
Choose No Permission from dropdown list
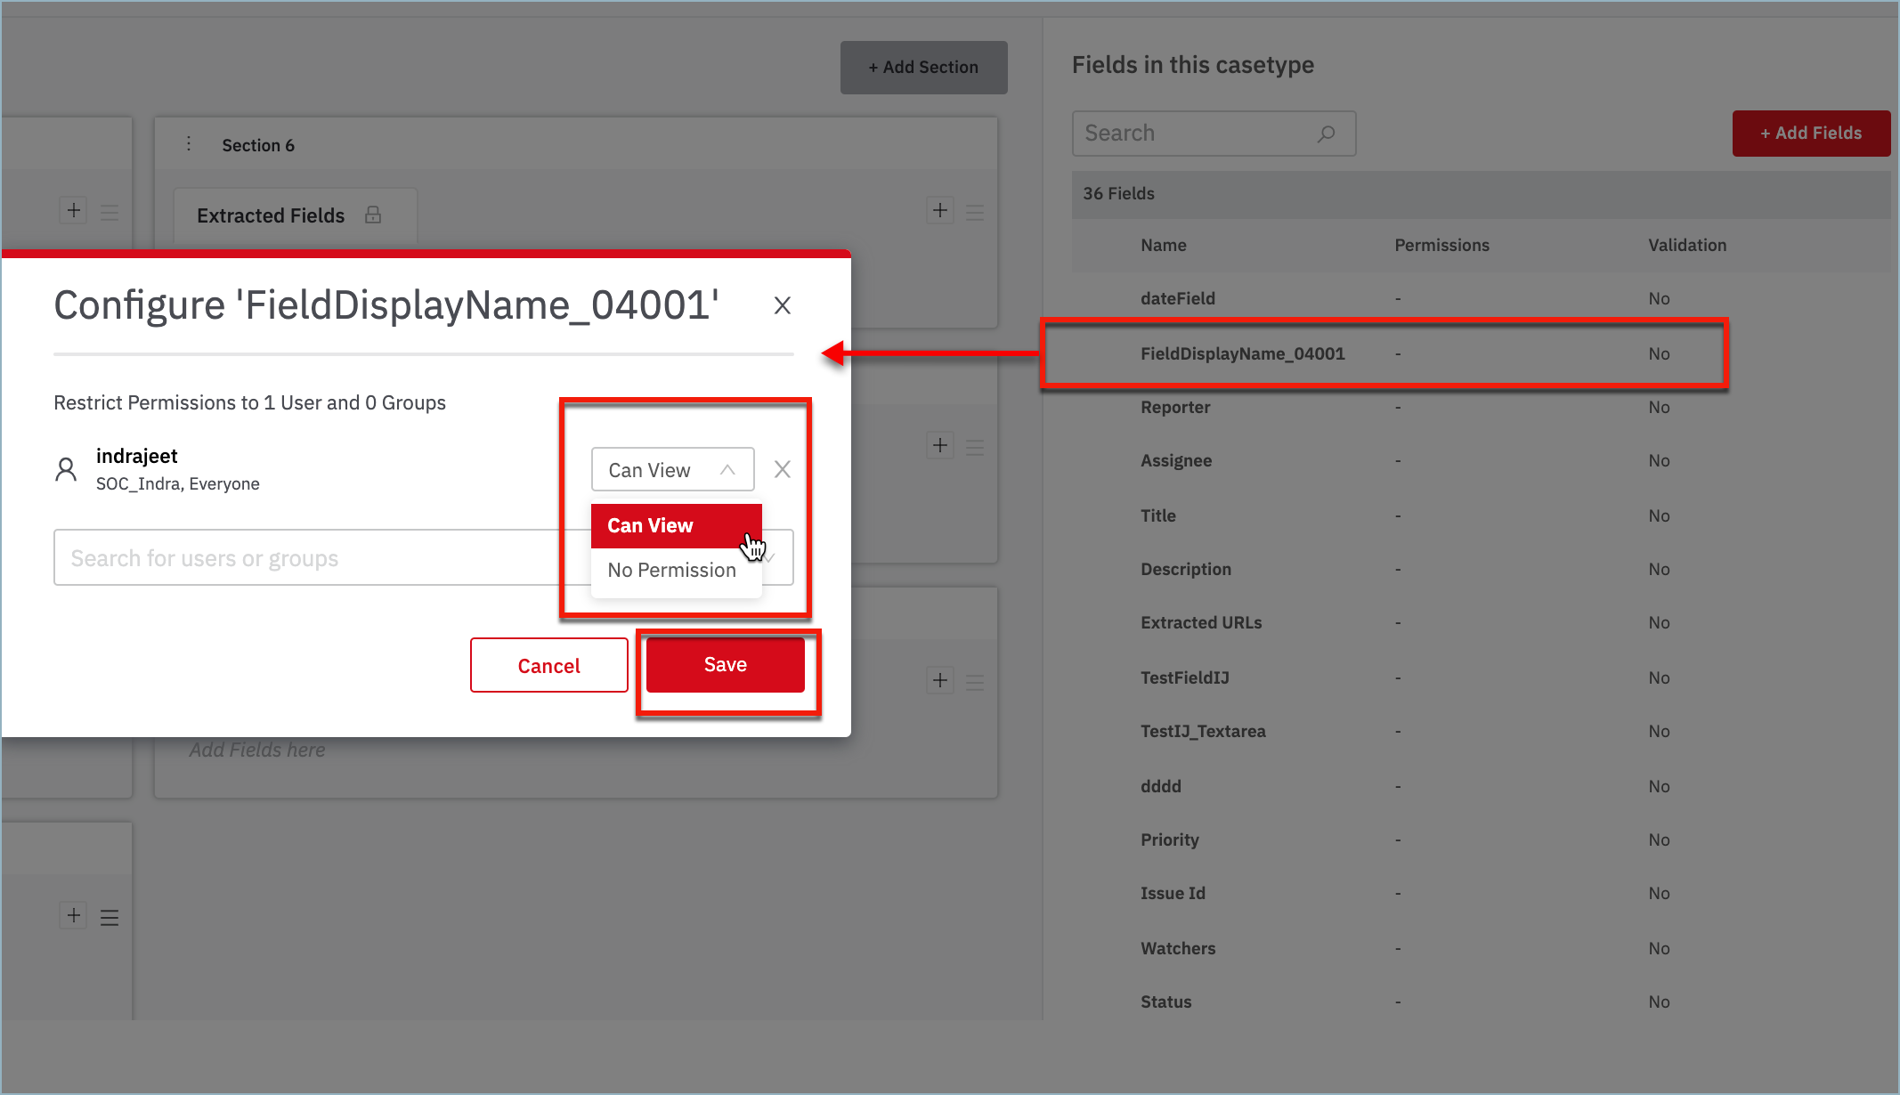672,570
